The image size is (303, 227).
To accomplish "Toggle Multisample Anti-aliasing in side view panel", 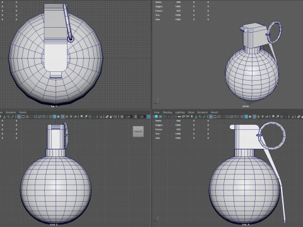I will (x=282, y=117).
